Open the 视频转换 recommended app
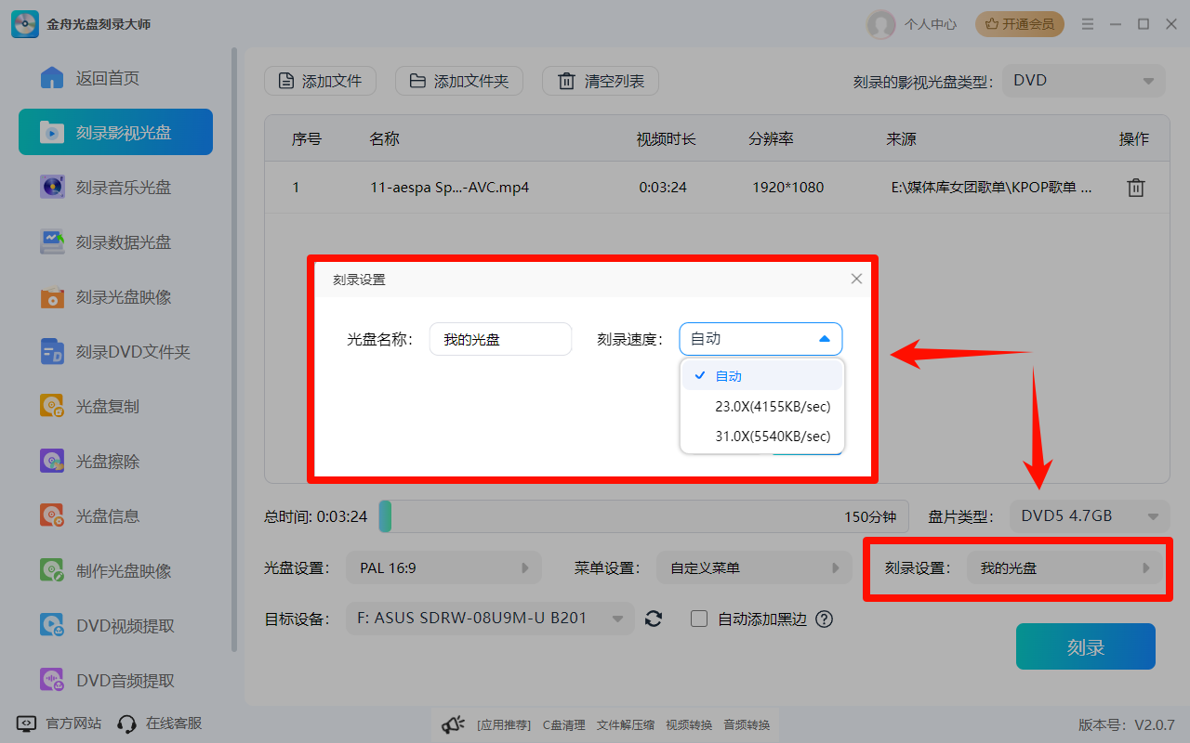Viewport: 1190px width, 743px height. pos(689,725)
